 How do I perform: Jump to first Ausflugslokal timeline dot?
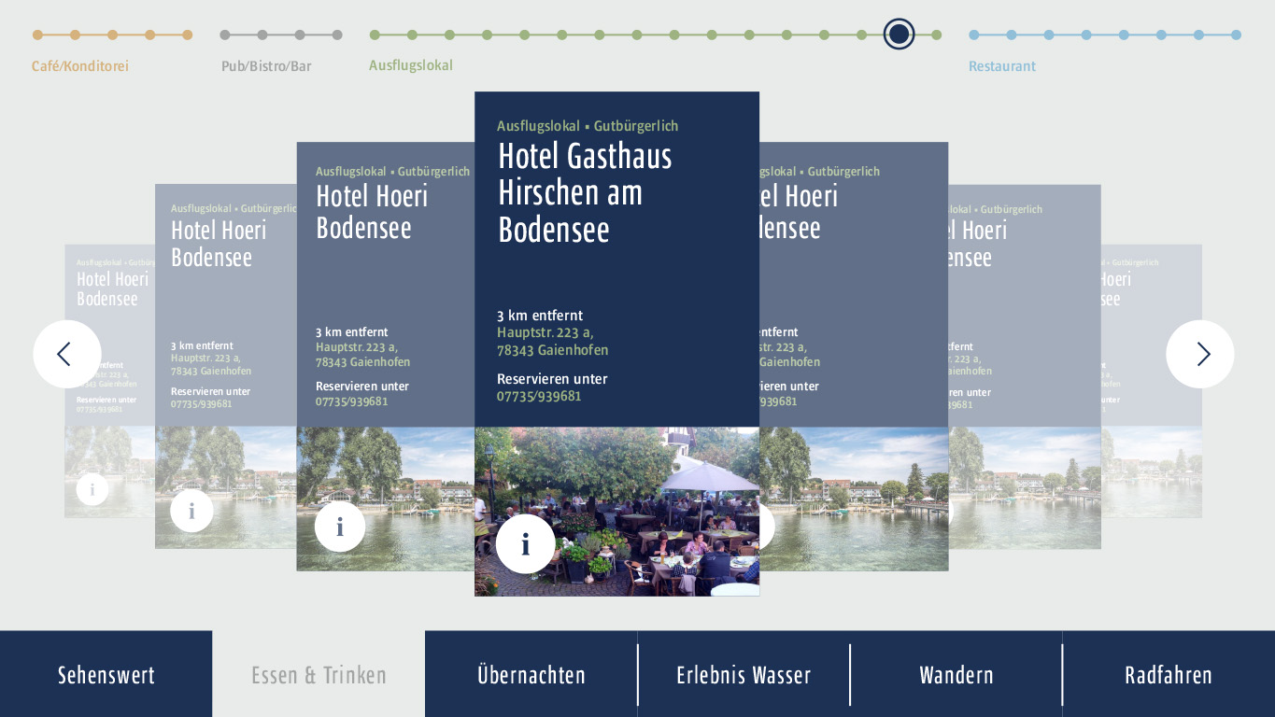tap(375, 35)
